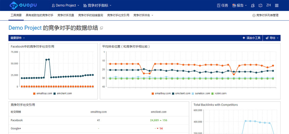The width and height of the screenshot is (289, 134).
Task: Open the 竞争对手社交引用 tab
Action: [x=118, y=16]
